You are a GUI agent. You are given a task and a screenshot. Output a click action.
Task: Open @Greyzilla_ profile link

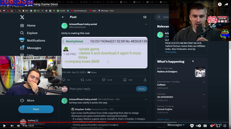pos(171,52)
